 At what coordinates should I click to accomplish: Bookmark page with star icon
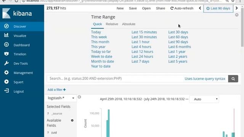pos(233,1)
